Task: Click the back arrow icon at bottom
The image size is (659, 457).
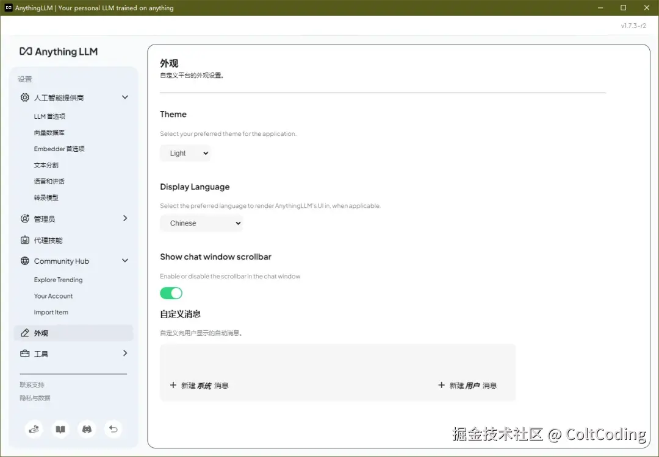Action: pyautogui.click(x=113, y=429)
